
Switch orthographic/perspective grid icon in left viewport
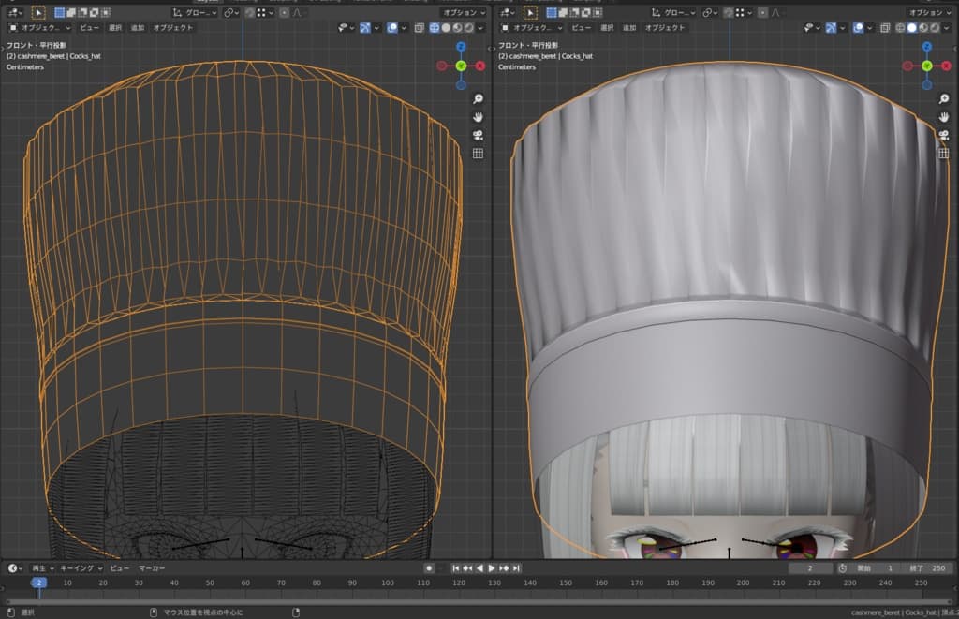tap(478, 153)
